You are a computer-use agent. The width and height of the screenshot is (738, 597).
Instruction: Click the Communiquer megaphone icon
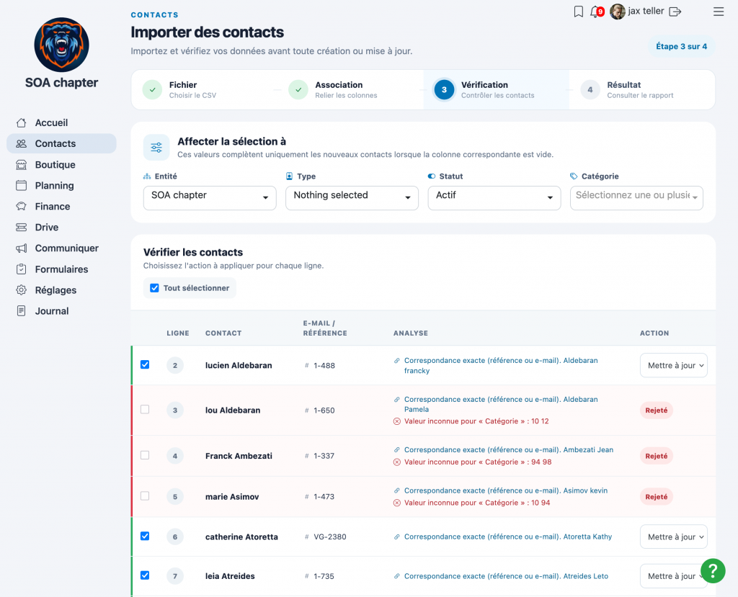21,248
